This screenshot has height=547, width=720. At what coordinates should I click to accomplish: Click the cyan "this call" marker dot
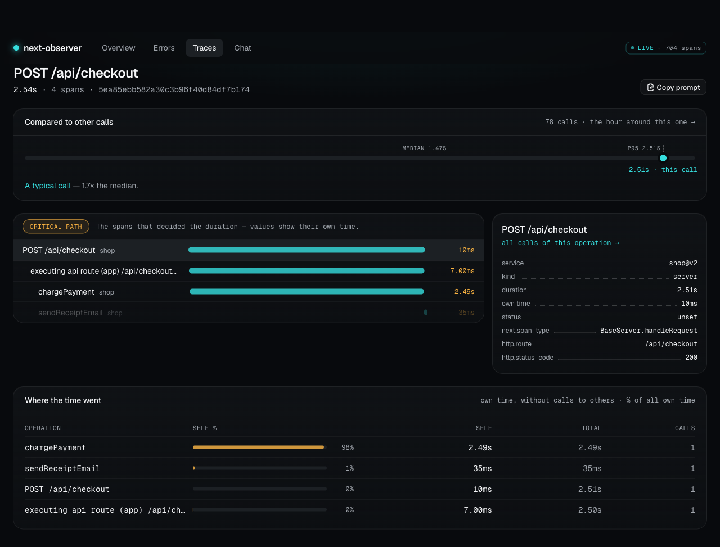click(x=663, y=158)
